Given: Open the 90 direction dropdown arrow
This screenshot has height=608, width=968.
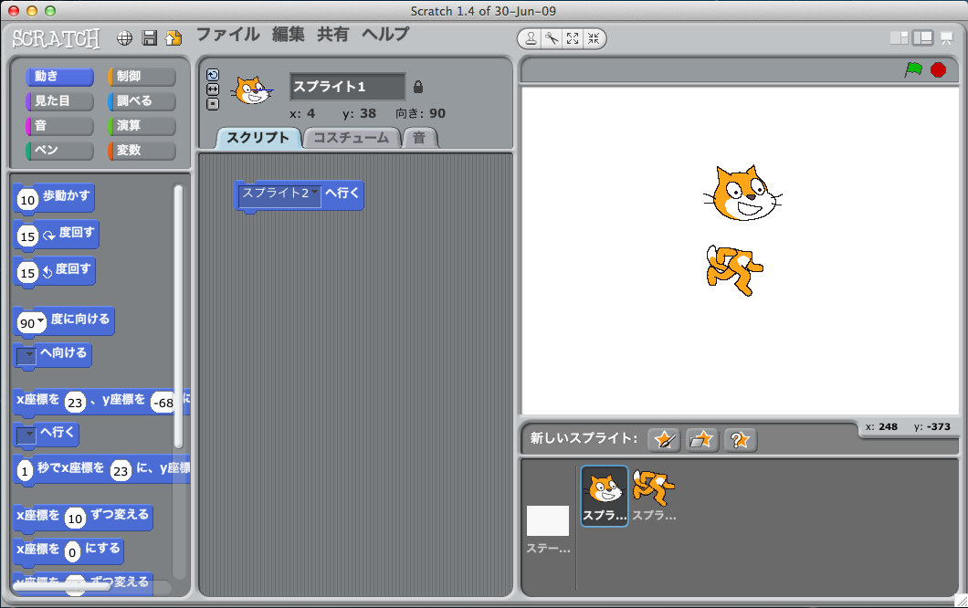Looking at the screenshot, I should point(41,321).
